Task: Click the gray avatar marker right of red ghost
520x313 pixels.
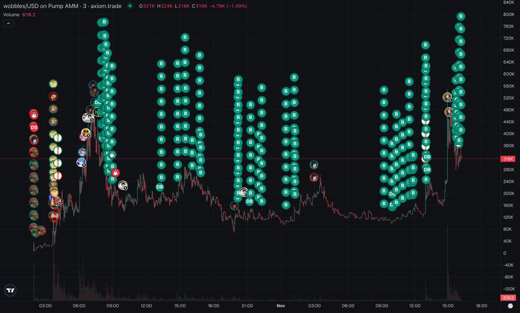Action: [x=123, y=185]
